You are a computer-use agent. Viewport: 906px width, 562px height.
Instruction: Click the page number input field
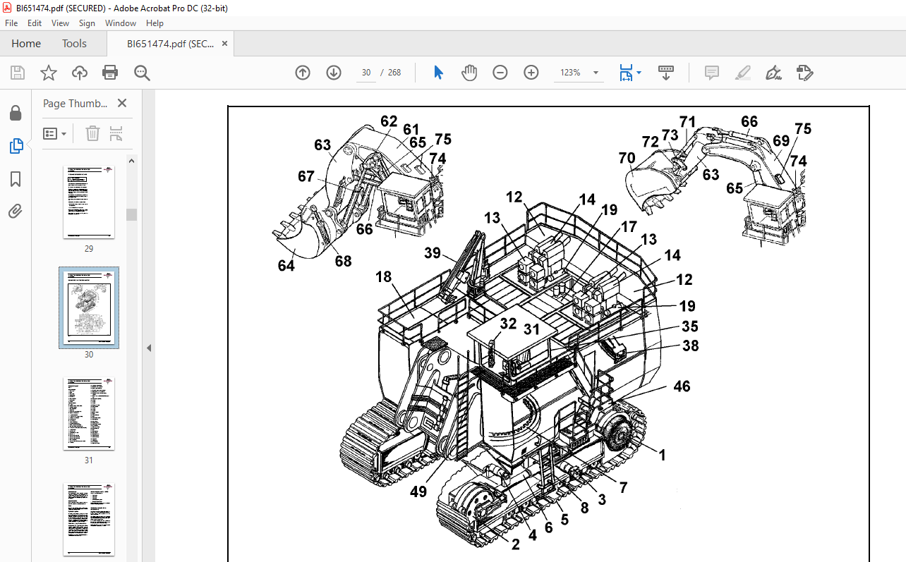tap(366, 73)
